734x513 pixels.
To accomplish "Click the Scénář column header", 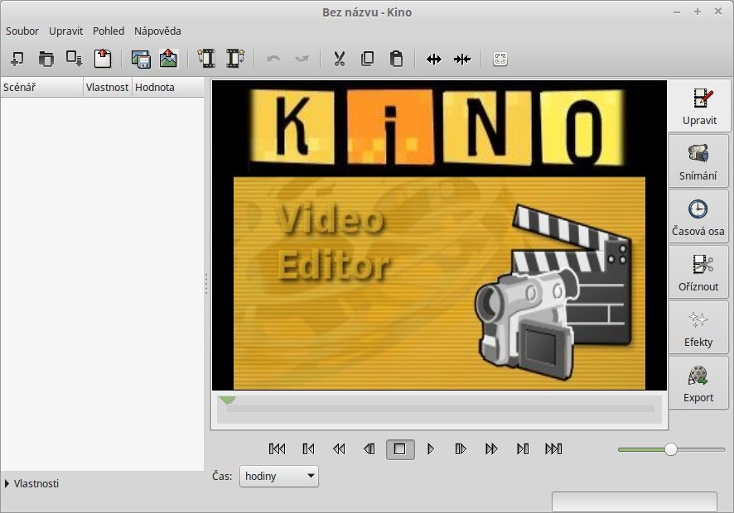I will (x=41, y=88).
